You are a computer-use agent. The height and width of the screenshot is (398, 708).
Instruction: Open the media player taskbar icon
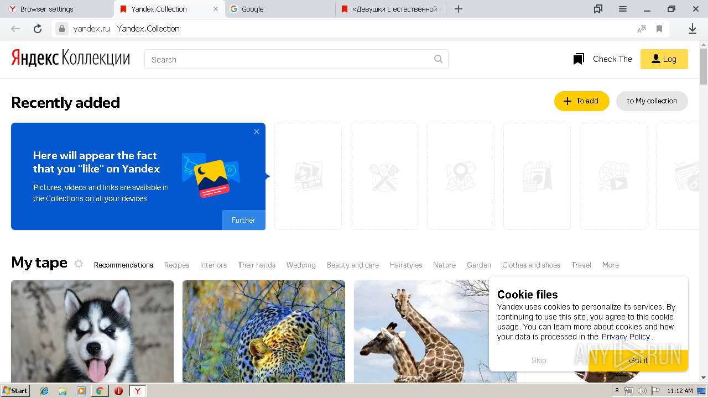click(81, 391)
